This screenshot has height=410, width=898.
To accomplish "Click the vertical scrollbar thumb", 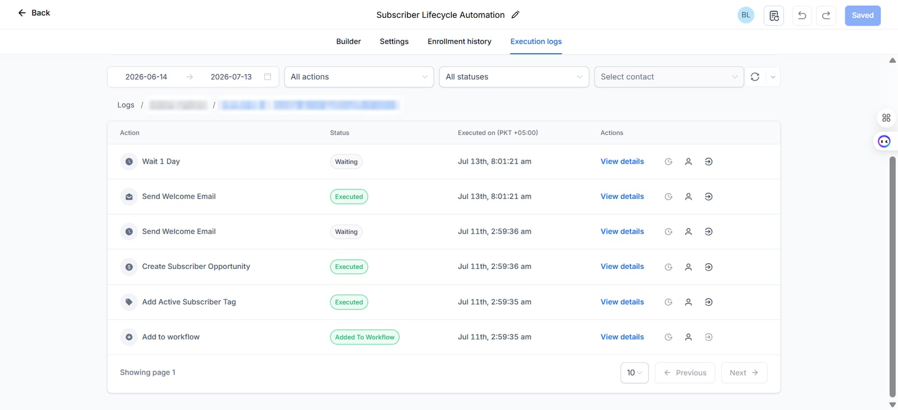I will (892, 277).
